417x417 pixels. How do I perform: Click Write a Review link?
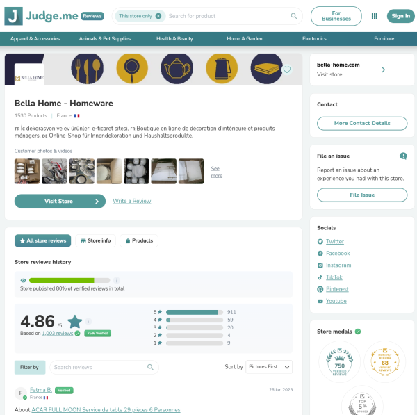[x=132, y=201]
